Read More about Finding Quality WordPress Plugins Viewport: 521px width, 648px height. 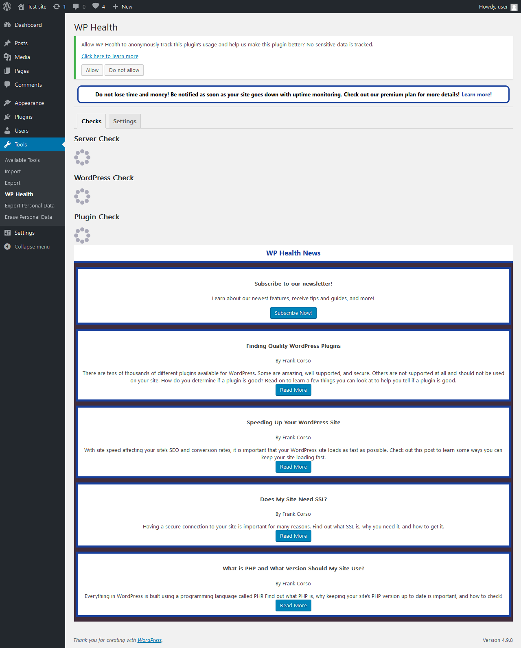[x=293, y=390]
